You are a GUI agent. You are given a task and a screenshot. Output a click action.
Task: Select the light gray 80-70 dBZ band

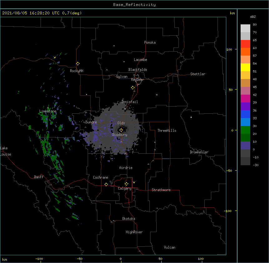[x=245, y=28]
